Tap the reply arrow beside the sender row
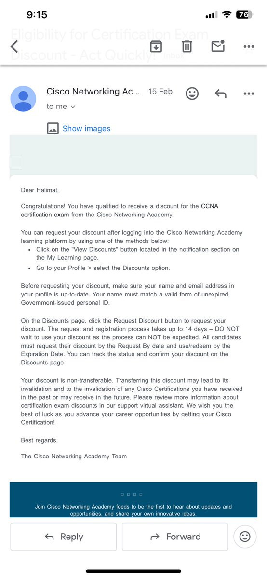Screen dimensions: 267x578 (x=221, y=94)
